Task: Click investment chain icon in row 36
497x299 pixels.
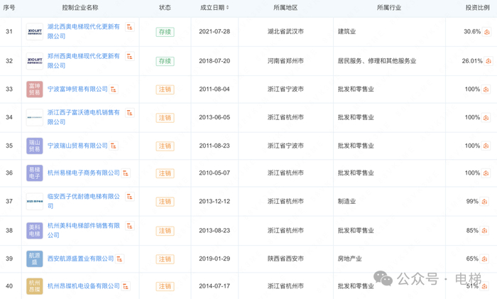Action: point(486,173)
